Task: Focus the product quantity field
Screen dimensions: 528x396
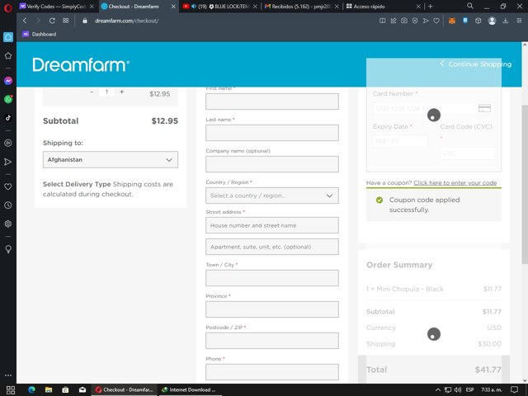Action: click(x=106, y=92)
